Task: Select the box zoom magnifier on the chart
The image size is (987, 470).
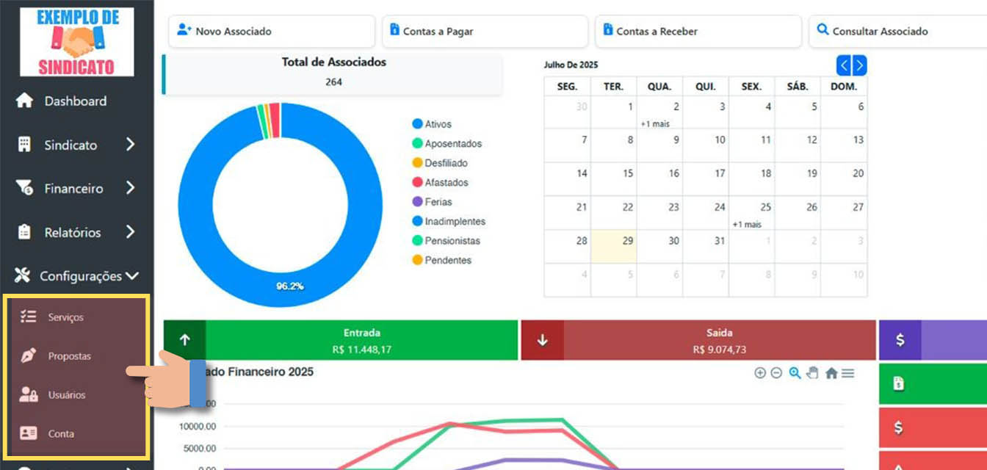Action: pos(794,373)
